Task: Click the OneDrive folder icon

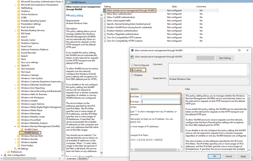Action: point(18,11)
